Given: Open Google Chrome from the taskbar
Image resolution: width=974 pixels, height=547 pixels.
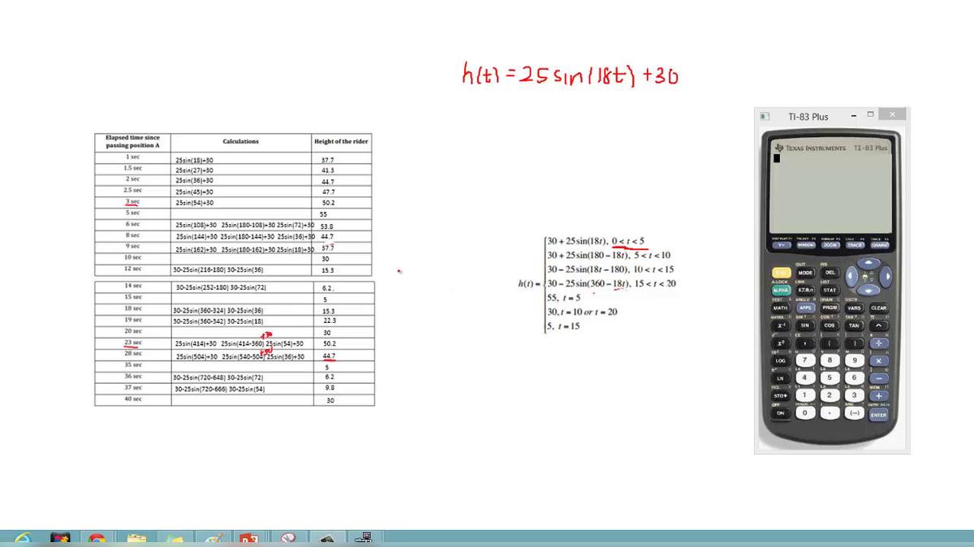Looking at the screenshot, I should [97, 539].
